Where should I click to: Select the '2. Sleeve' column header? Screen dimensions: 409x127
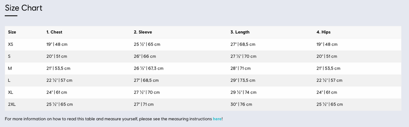pyautogui.click(x=143, y=32)
